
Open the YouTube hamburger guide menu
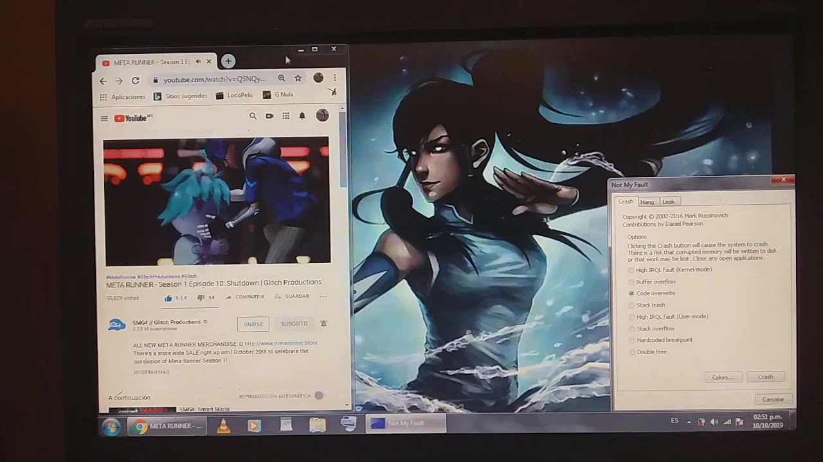(x=104, y=118)
